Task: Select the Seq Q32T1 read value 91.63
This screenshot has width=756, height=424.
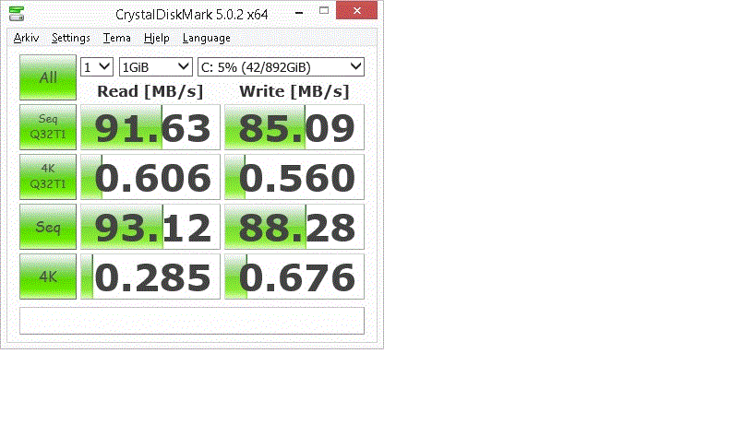Action: 150,127
